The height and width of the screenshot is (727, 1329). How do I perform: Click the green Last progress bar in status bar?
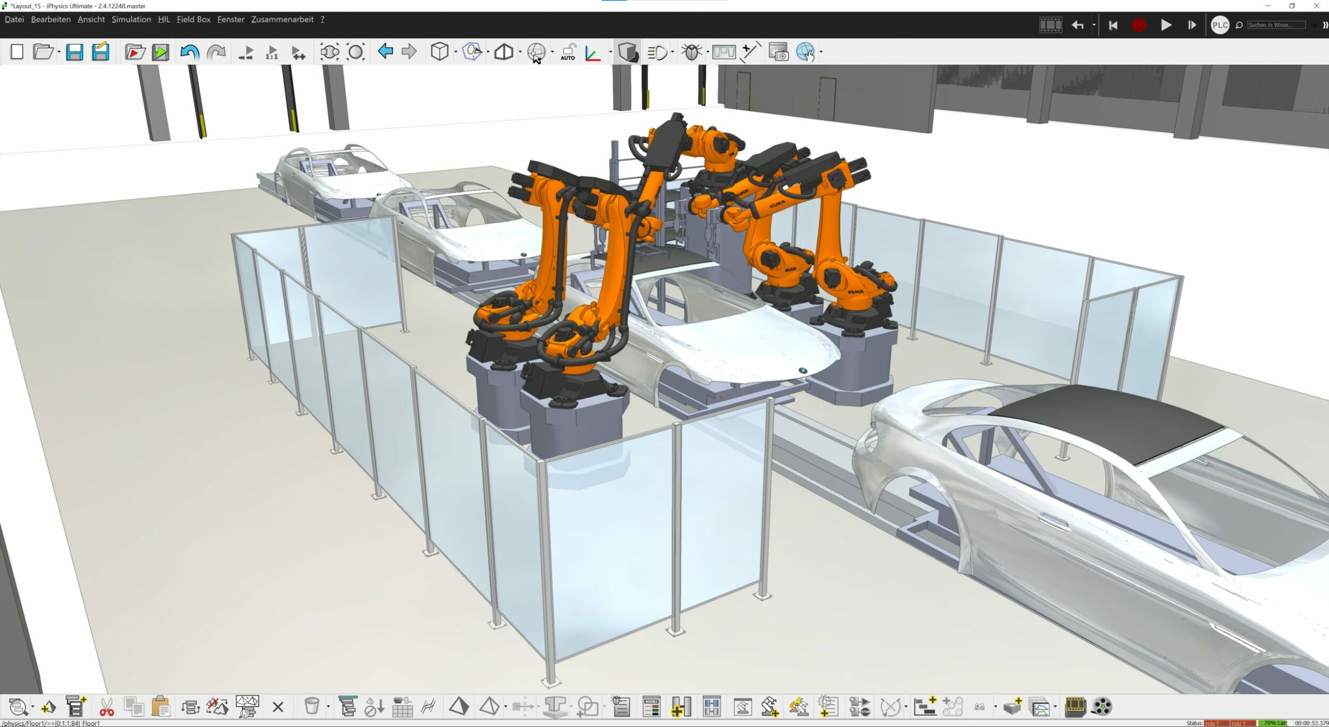1273,723
